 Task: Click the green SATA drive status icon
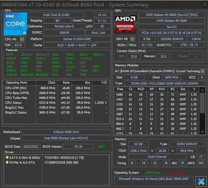click(x=7, y=157)
